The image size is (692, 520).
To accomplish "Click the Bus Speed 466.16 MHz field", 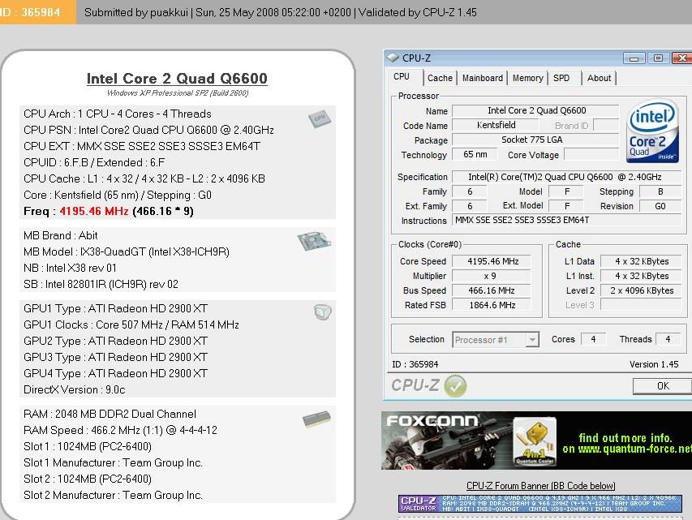I will click(492, 290).
